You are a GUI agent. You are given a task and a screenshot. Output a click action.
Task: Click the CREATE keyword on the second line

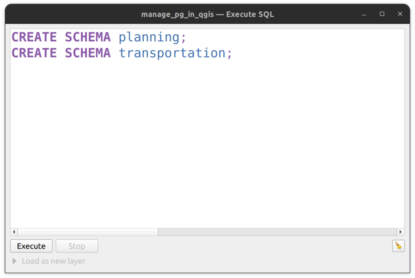[34, 53]
